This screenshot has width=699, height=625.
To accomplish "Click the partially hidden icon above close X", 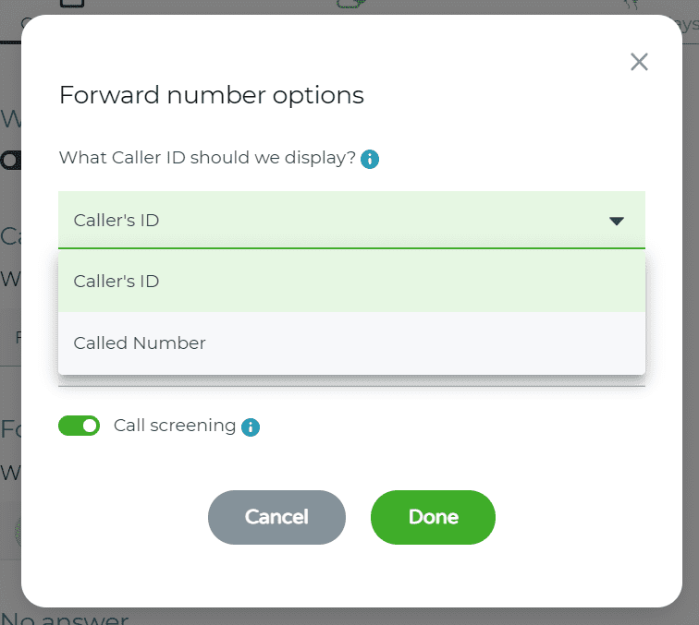I will (632, 5).
